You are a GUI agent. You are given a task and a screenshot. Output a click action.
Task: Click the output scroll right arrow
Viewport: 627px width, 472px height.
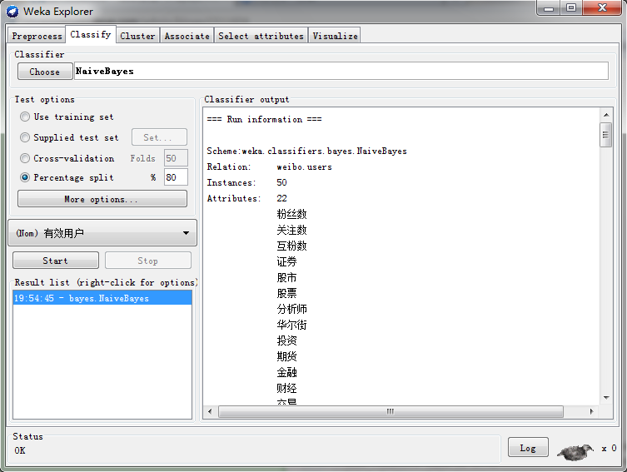click(x=592, y=411)
